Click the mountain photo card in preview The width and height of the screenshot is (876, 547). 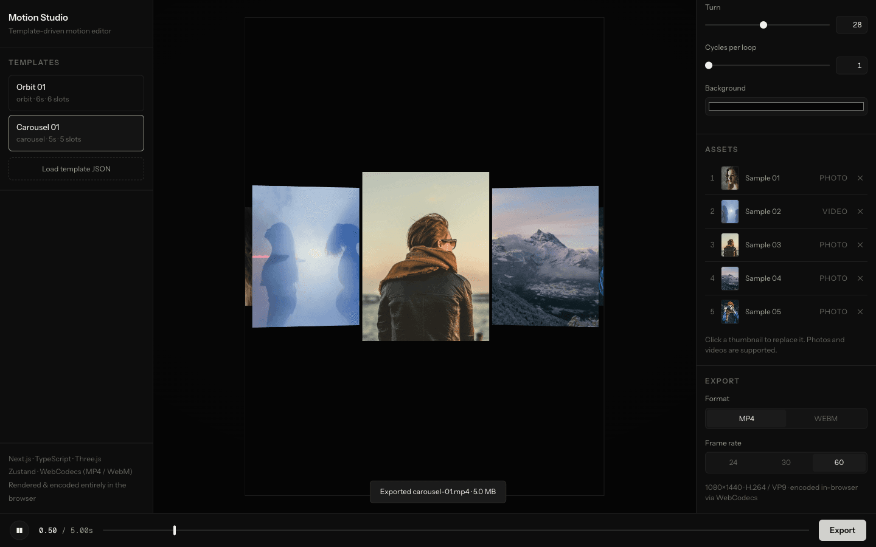point(545,256)
